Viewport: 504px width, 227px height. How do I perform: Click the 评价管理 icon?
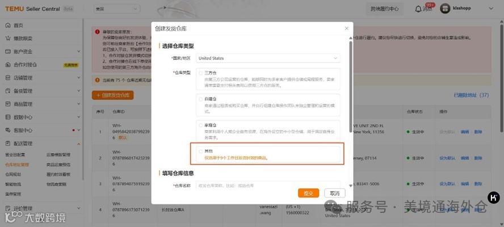[x=8, y=208]
